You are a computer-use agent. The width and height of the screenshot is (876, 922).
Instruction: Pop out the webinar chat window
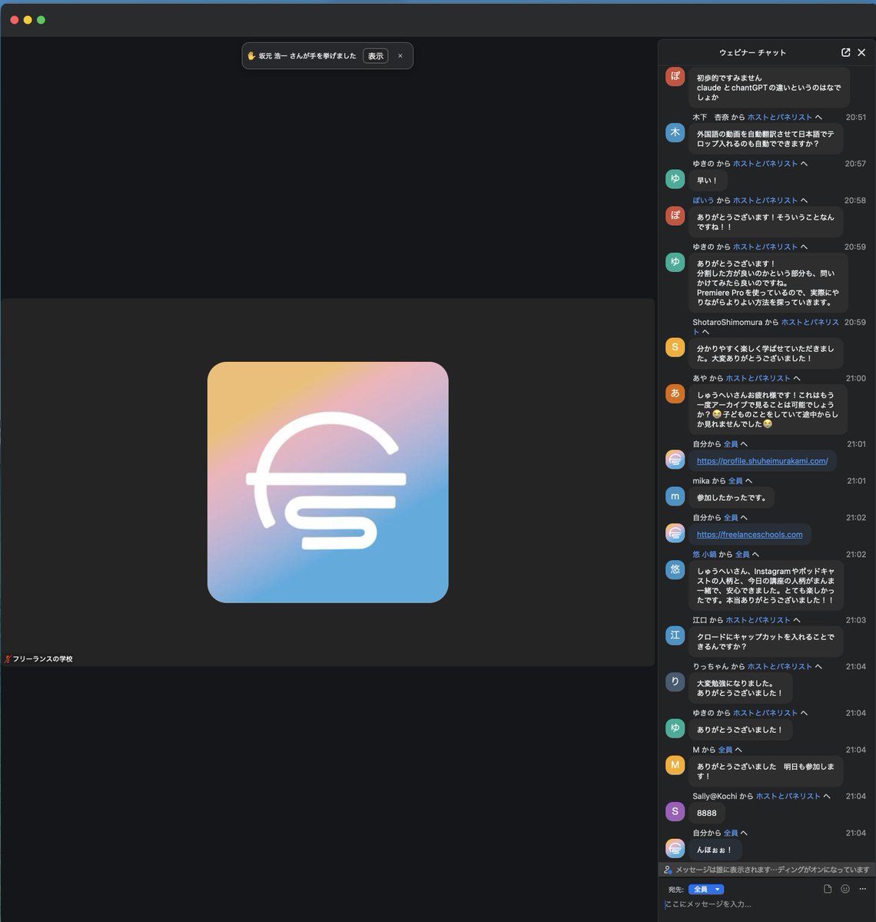pos(846,52)
